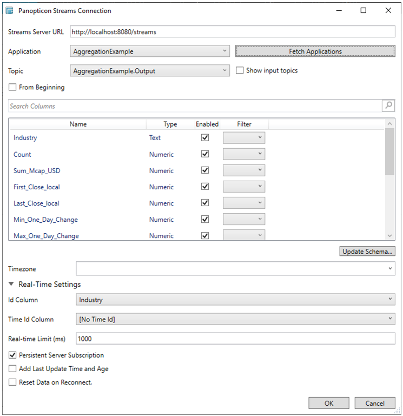Uncheck Persistent Server Subscription
This screenshot has width=403, height=416.
pyautogui.click(x=12, y=355)
